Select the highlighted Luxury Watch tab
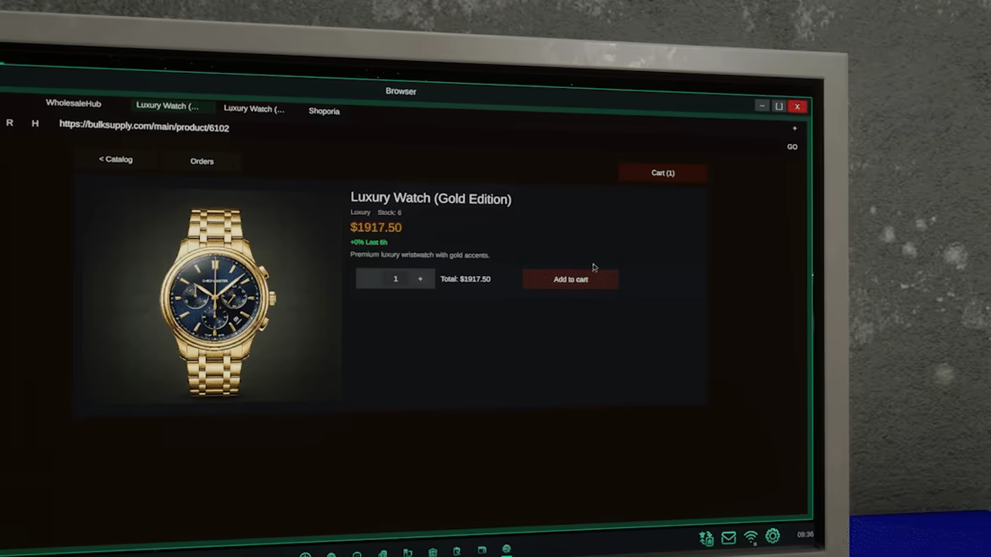Screen dimensions: 991x557 pyautogui.click(x=168, y=106)
